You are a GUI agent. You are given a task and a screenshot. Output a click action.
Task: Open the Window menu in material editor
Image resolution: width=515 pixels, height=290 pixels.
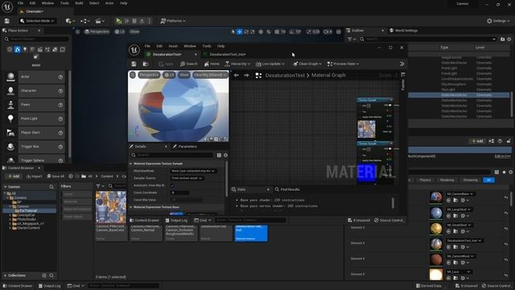click(x=190, y=46)
